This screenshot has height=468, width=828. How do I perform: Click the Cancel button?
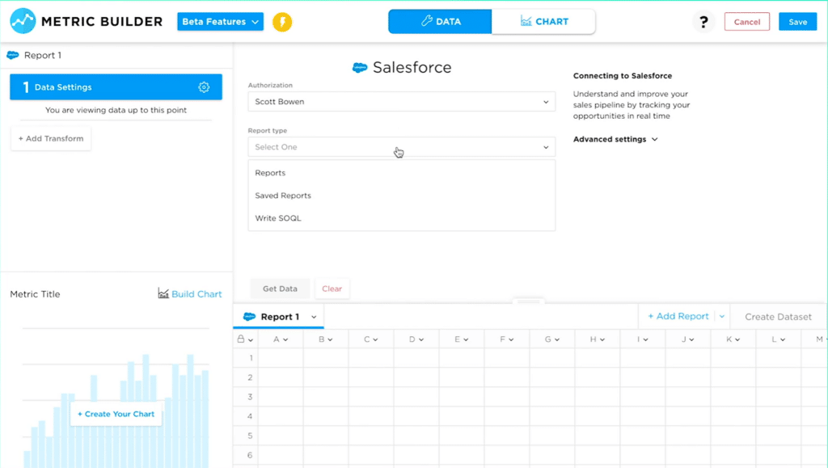[x=746, y=22]
